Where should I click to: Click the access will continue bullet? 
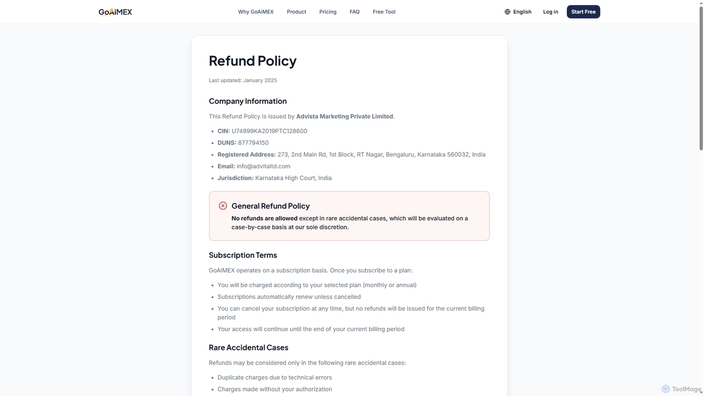311,329
